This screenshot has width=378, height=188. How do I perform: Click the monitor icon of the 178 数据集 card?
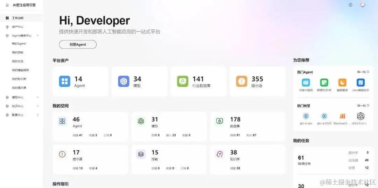pyautogui.click(x=219, y=121)
